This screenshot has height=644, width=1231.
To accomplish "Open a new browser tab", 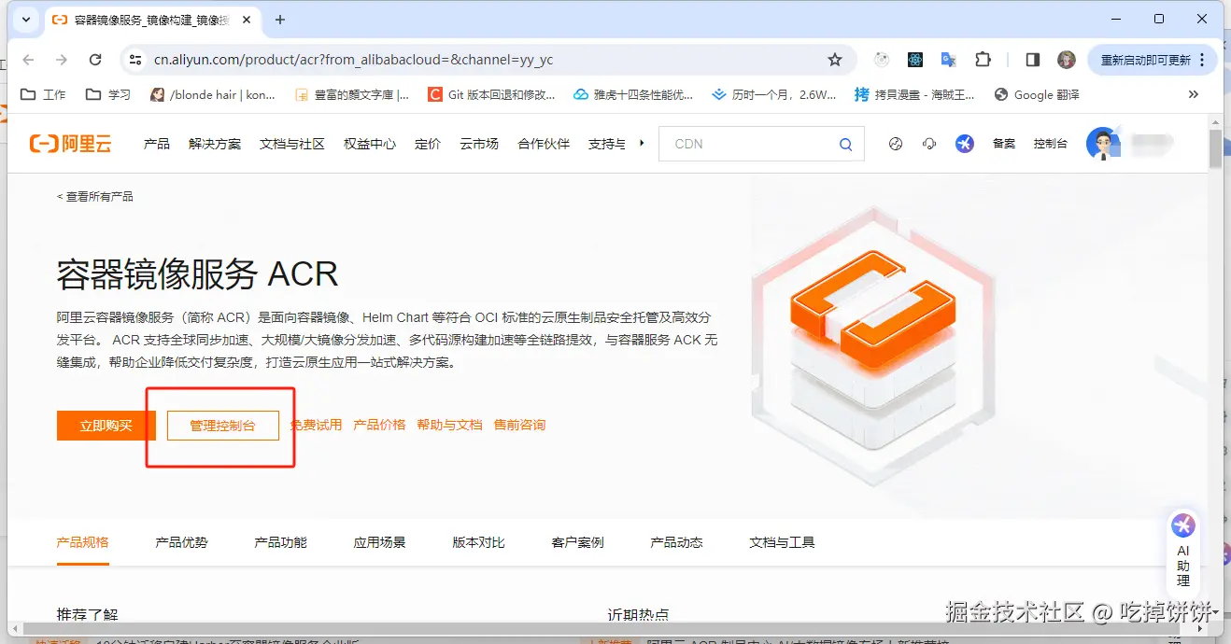I will click(280, 20).
